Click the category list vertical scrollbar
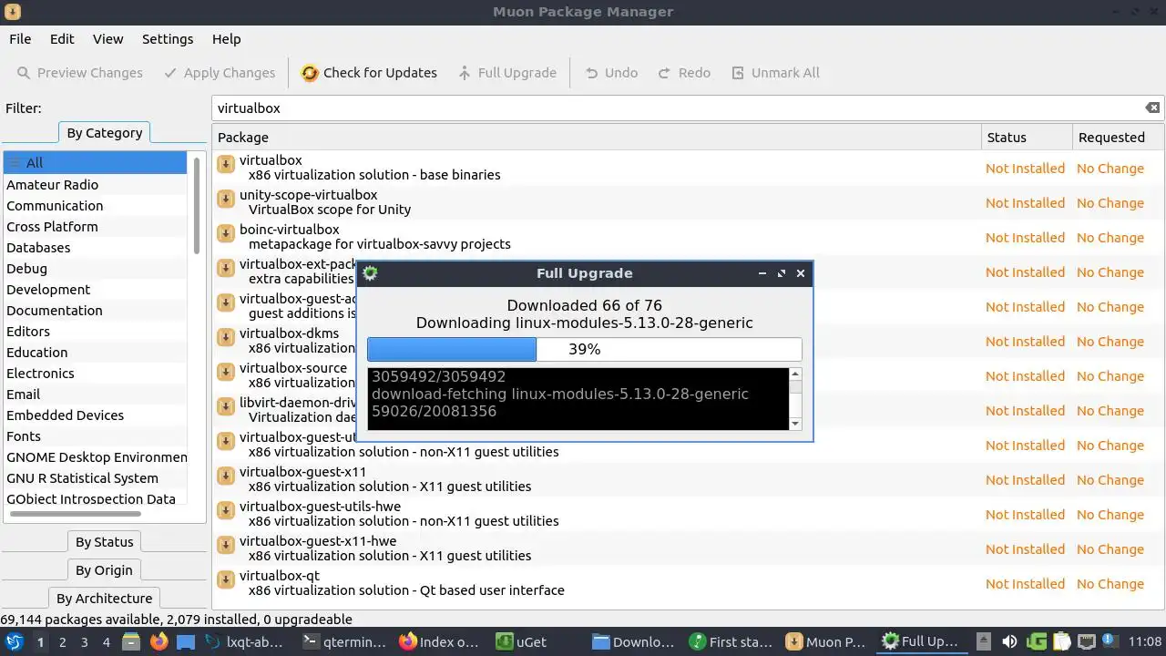This screenshot has width=1166, height=656. [x=197, y=205]
